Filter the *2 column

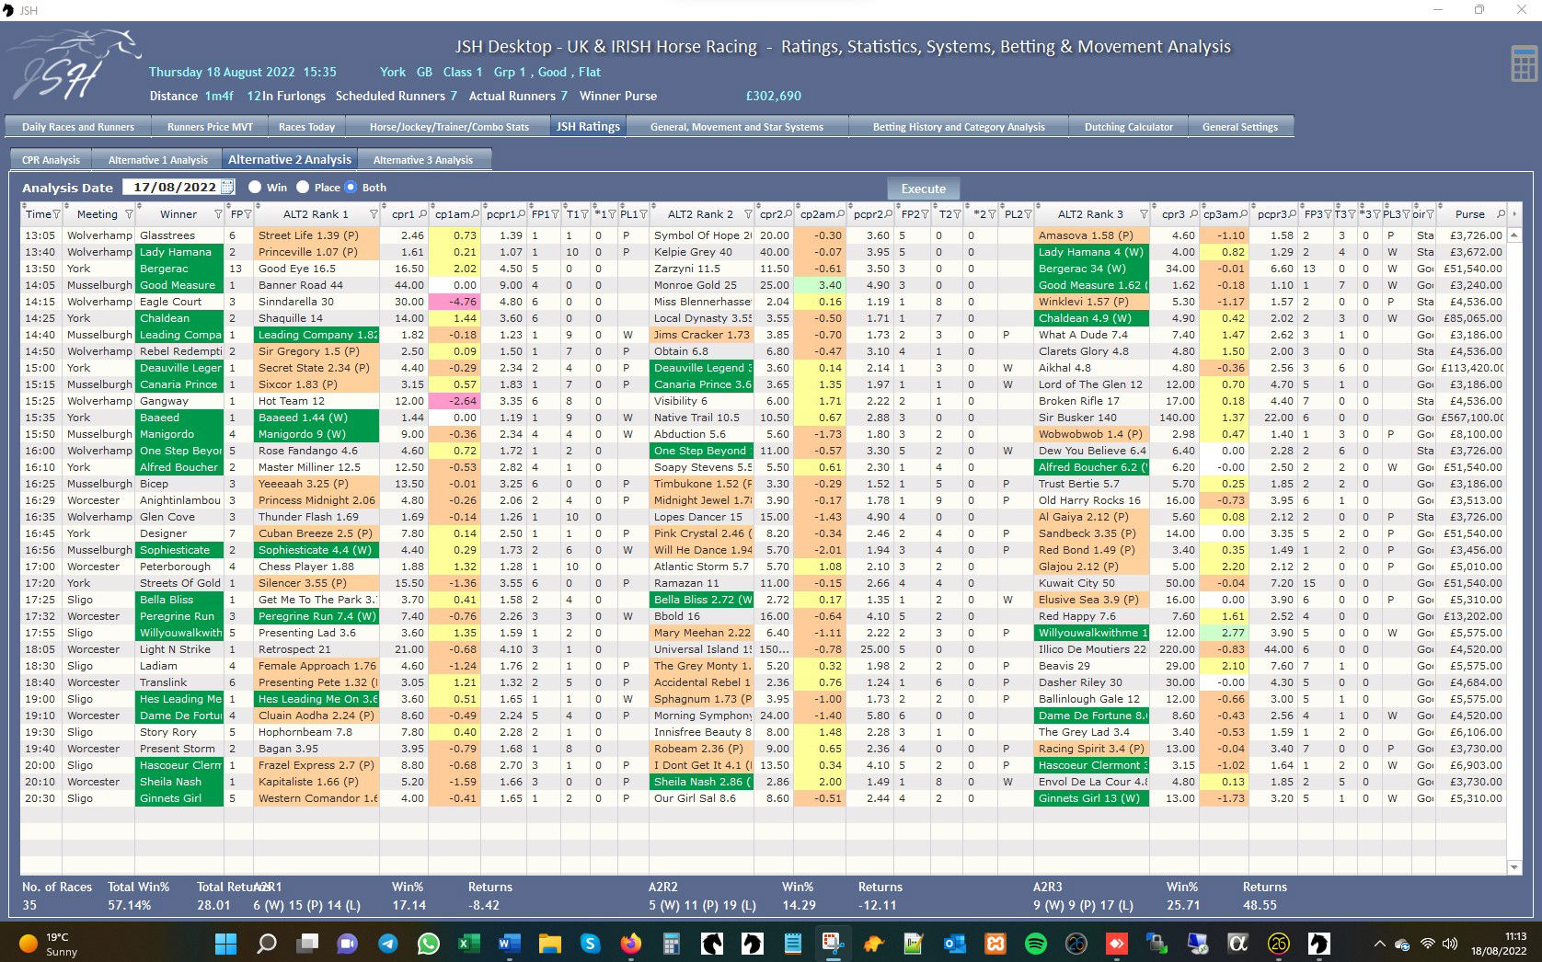click(991, 214)
